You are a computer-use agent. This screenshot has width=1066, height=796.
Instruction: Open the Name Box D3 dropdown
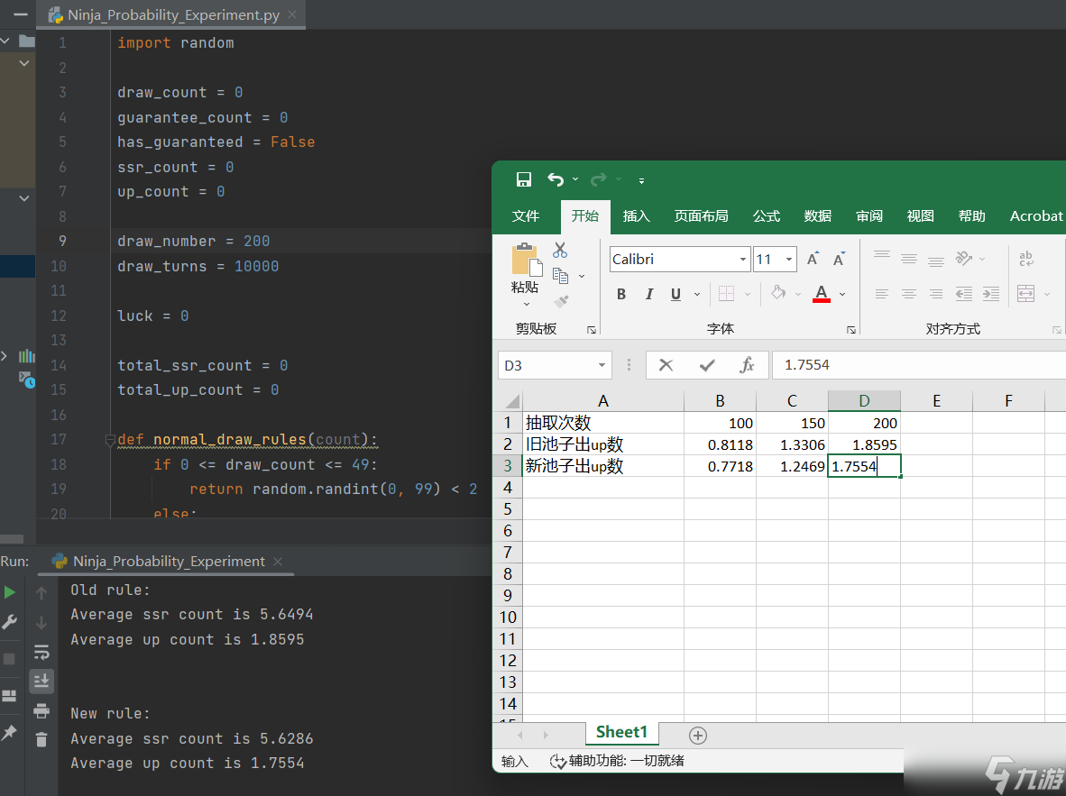point(602,365)
